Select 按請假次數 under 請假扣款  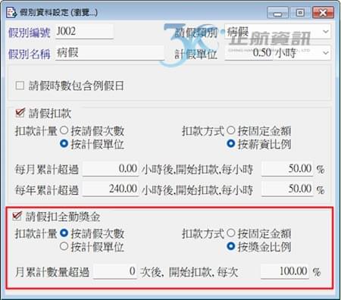tap(64, 130)
